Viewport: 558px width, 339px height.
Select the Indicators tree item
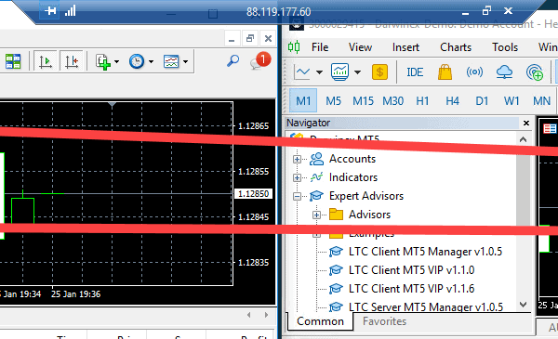[353, 177]
